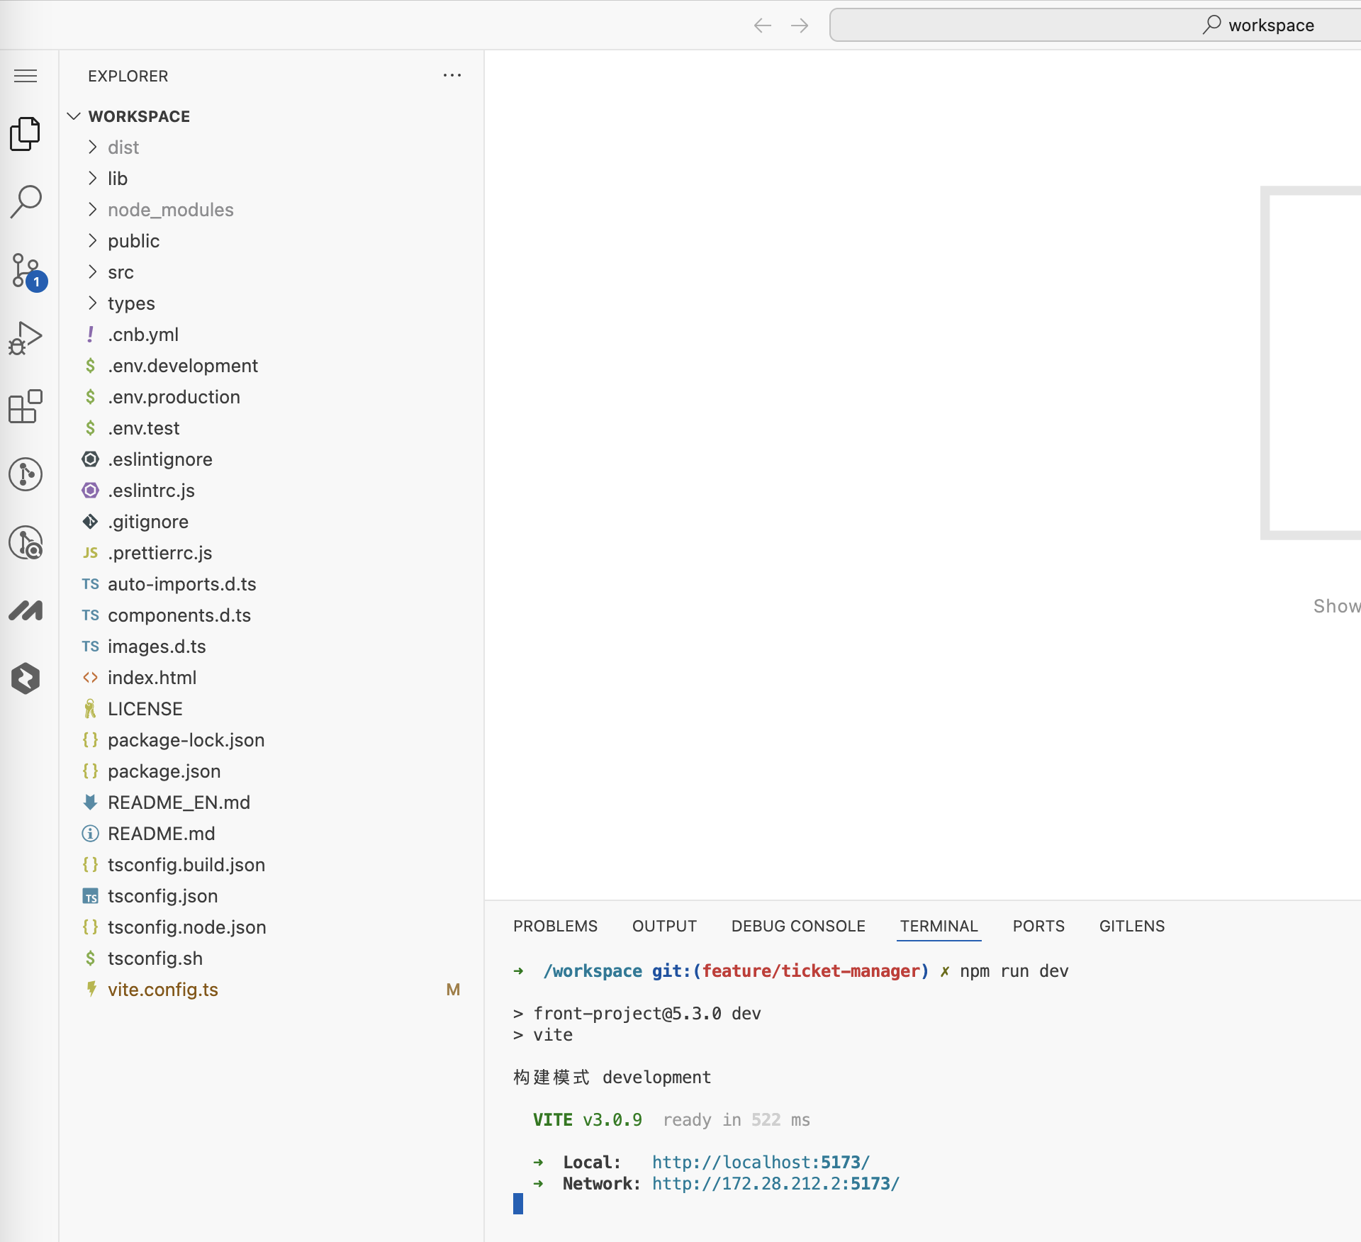Click the Explorer more actions ellipsis

pos(452,76)
